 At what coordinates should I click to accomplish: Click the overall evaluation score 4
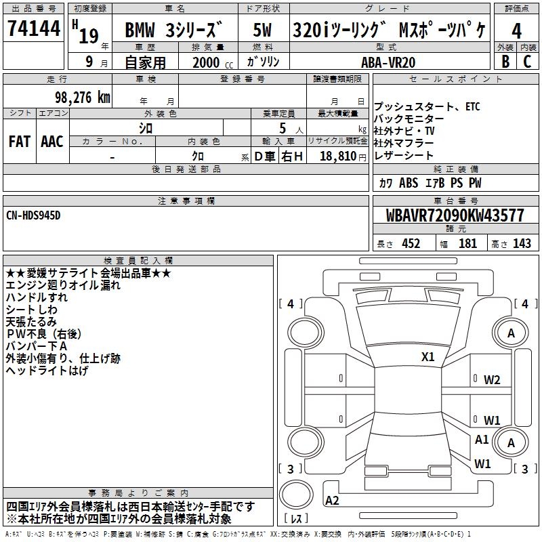click(516, 30)
